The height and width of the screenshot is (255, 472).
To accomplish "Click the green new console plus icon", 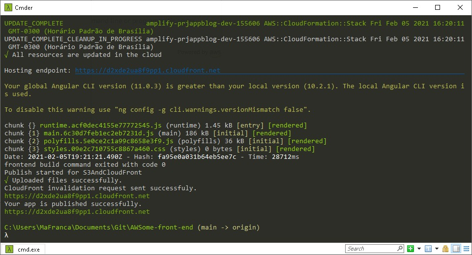I will pyautogui.click(x=410, y=249).
